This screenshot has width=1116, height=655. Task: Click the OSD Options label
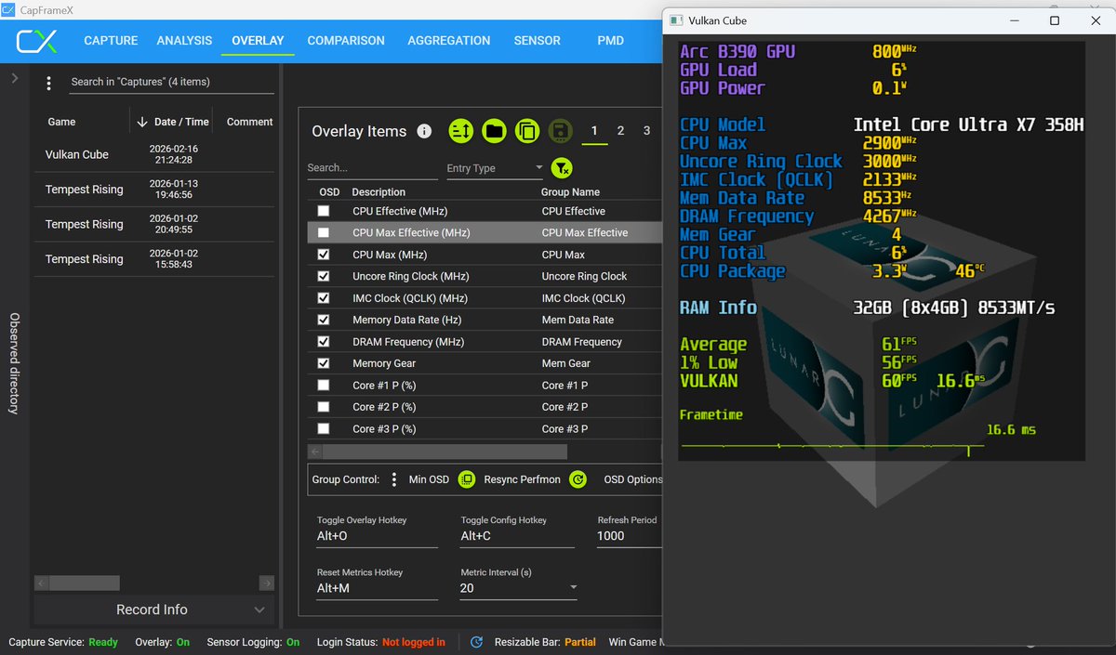point(633,479)
